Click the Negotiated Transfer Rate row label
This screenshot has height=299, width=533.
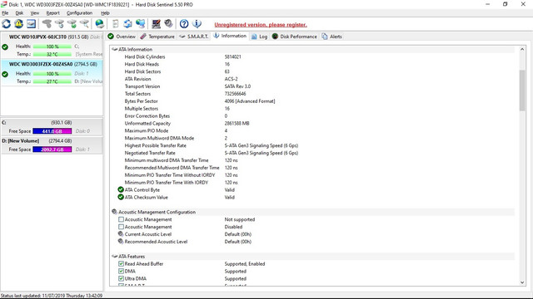click(150, 153)
